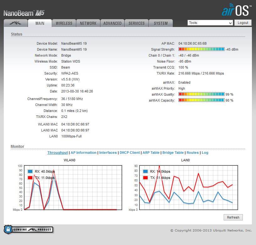Click the TX/RX Rate 216.666 Mbps value
The width and height of the screenshot is (256, 245).
coord(201,73)
